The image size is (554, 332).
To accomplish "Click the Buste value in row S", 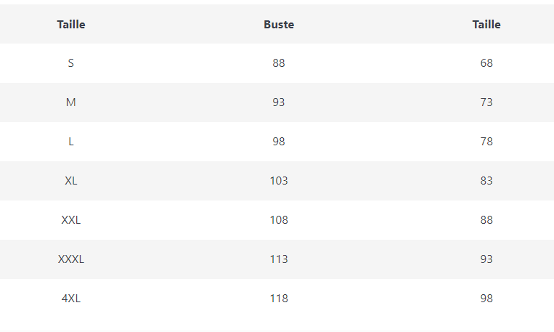I will coord(279,63).
